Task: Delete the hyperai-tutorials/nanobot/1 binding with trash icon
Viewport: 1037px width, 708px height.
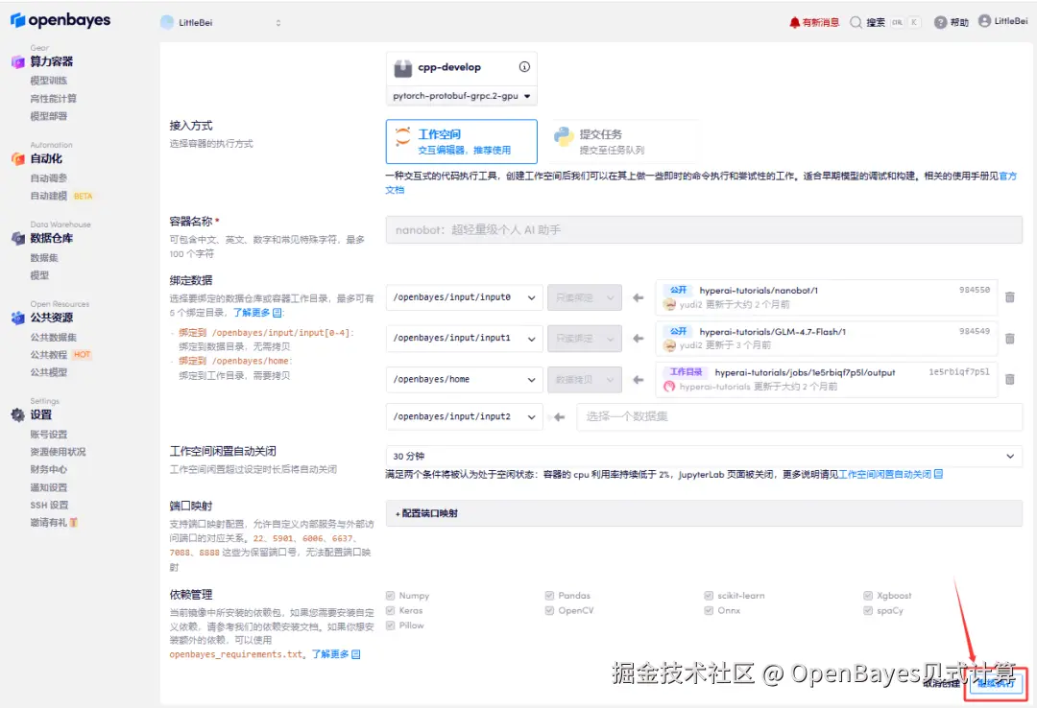Action: [1010, 297]
